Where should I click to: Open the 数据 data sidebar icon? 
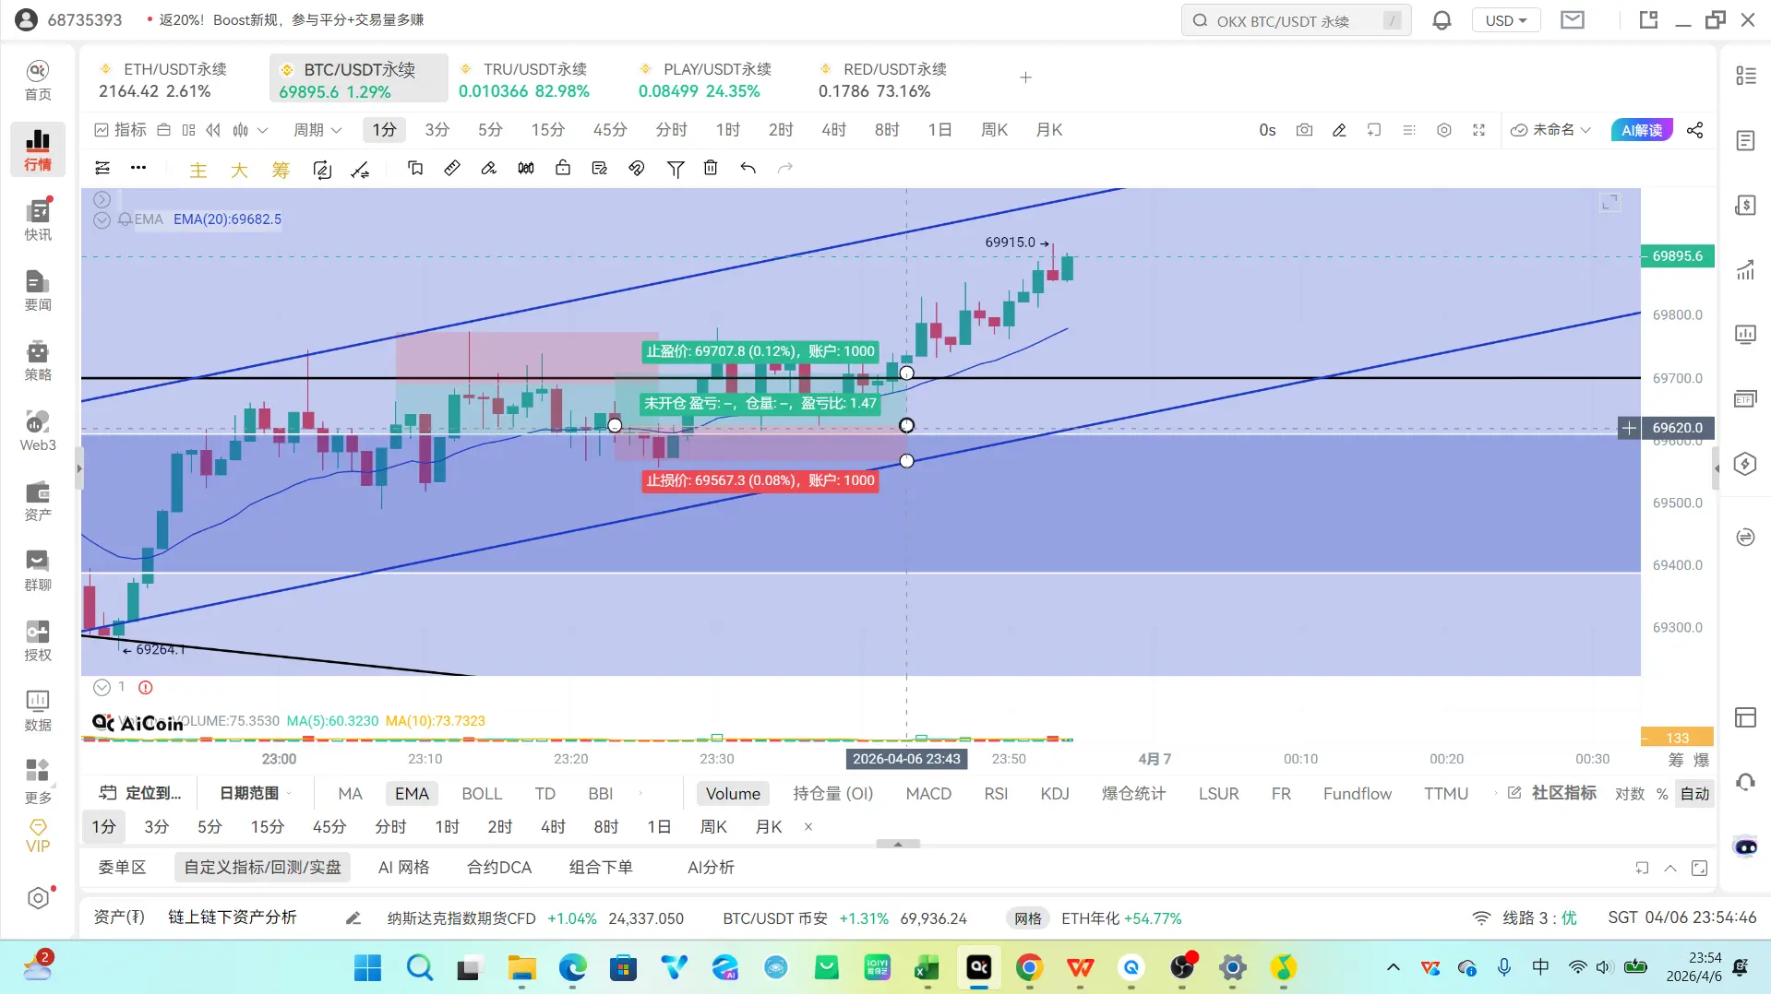pyautogui.click(x=38, y=710)
